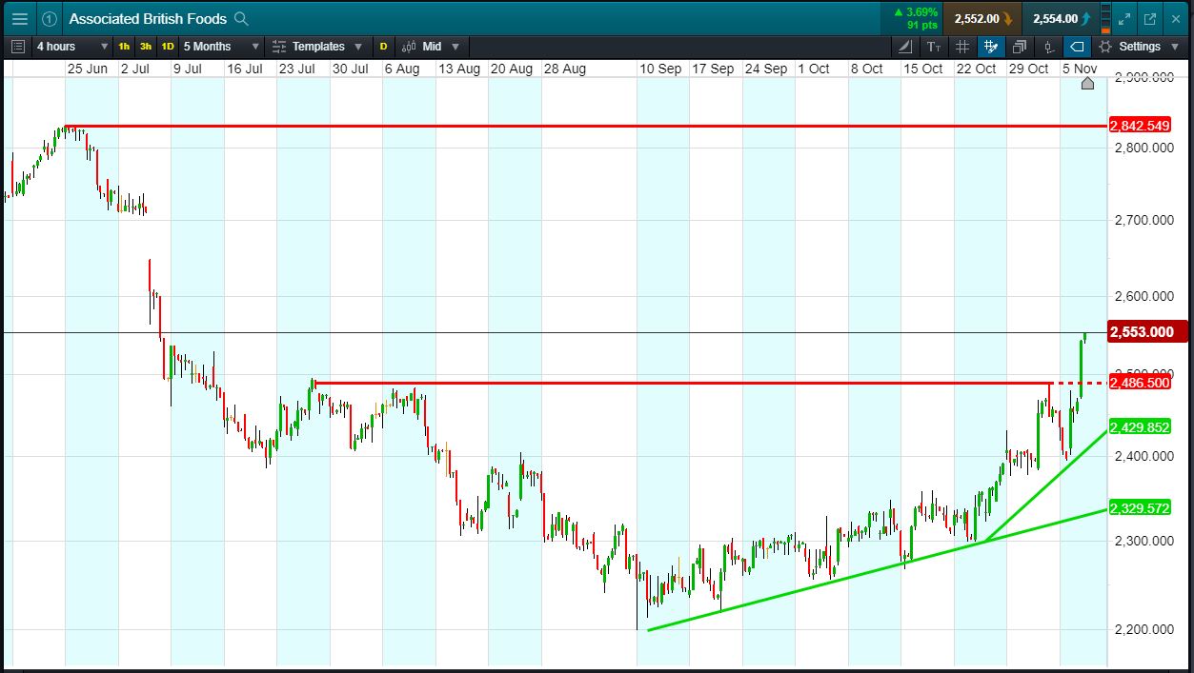This screenshot has width=1194, height=673.
Task: Click the candlestick order marker icon
Action: 1048,46
